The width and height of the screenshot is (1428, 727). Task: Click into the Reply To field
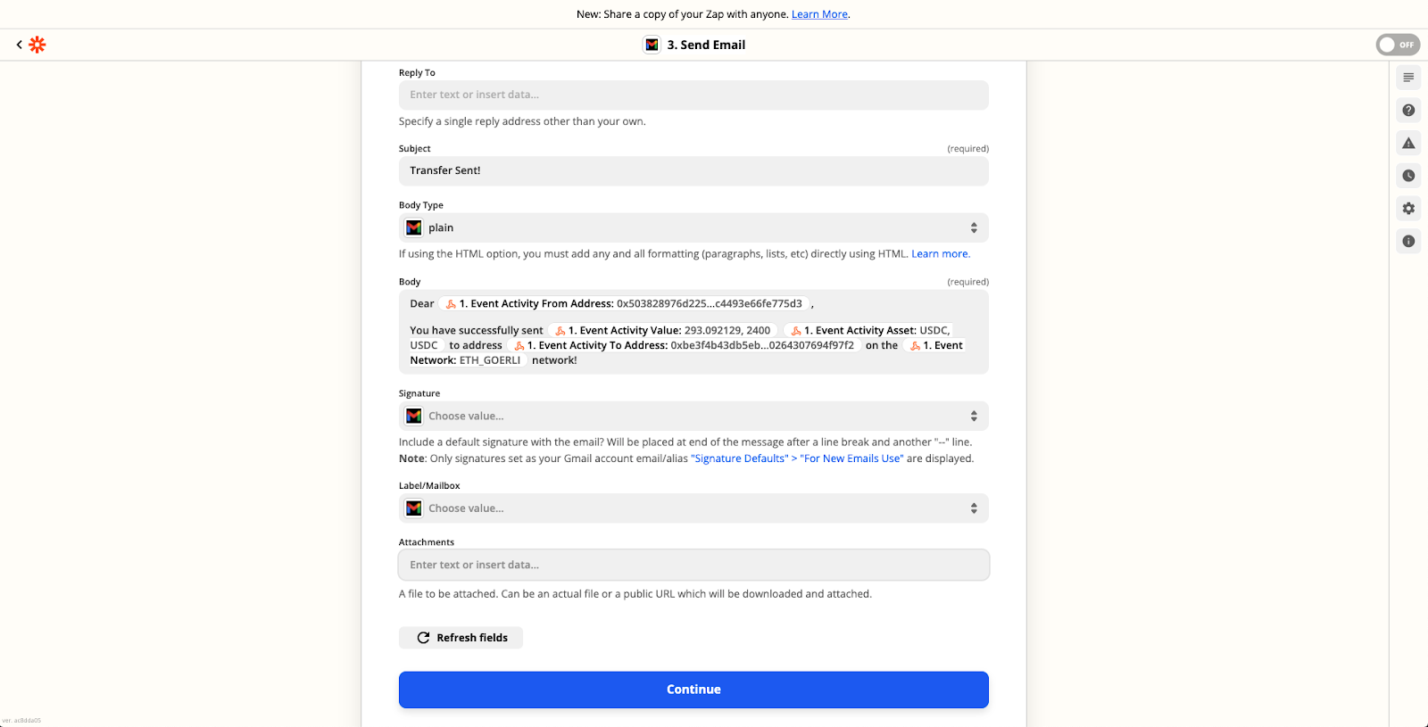693,95
